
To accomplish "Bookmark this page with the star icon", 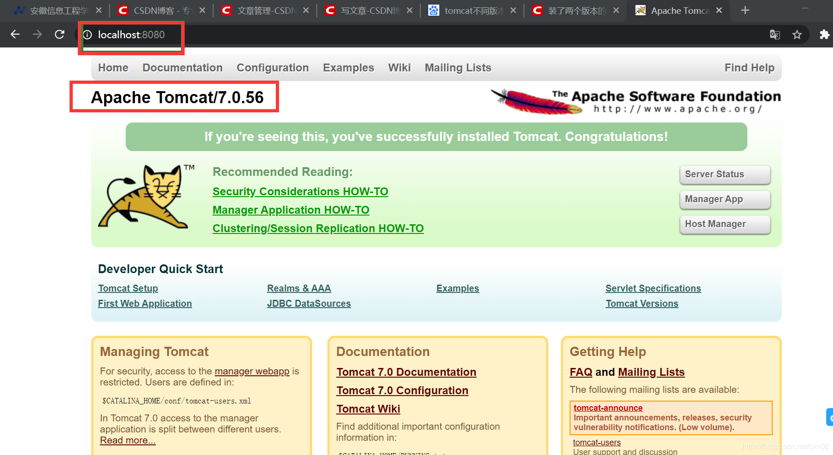I will 797,35.
